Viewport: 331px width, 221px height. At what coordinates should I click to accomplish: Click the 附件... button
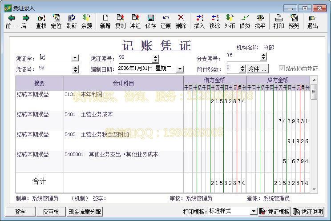pyautogui.click(x=257, y=69)
